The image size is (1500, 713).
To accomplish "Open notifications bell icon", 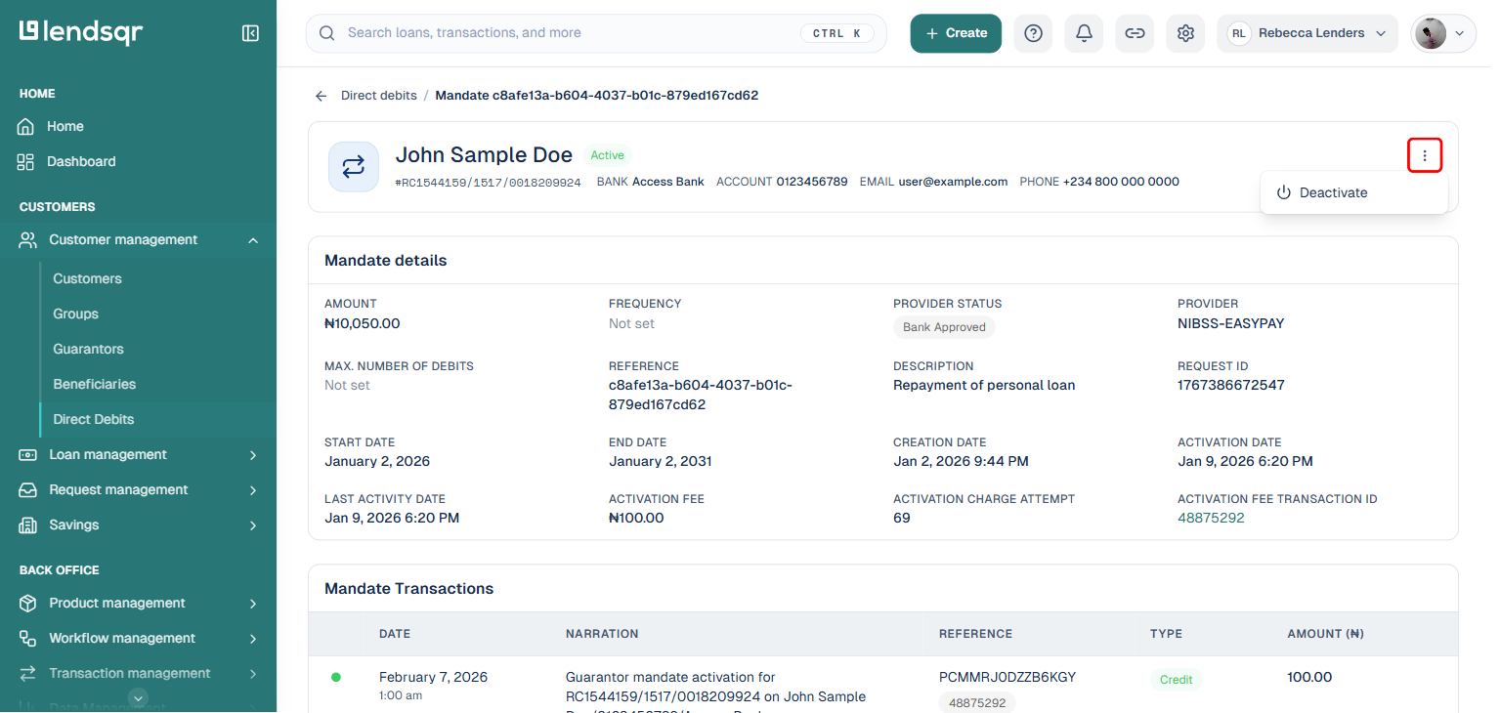I will 1084,33.
